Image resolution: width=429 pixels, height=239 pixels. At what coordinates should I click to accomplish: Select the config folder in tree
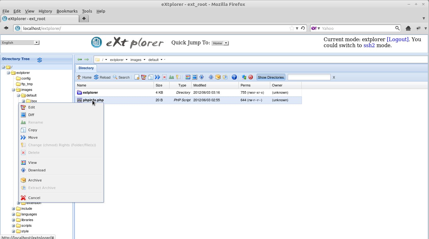[26, 78]
